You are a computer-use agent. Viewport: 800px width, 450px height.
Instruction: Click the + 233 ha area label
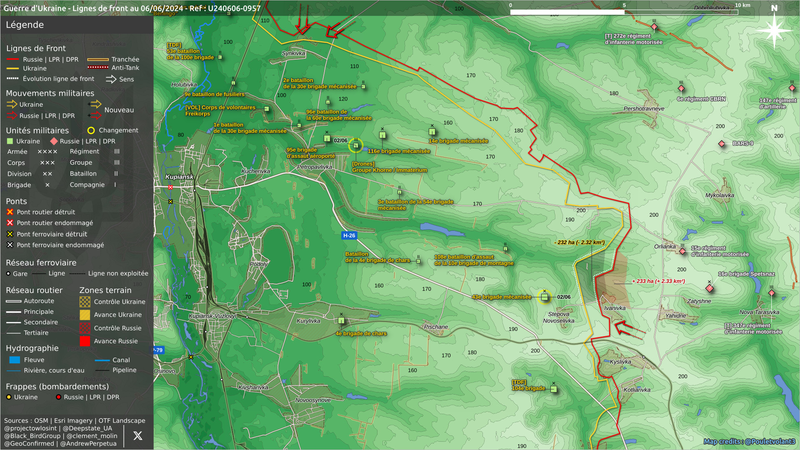[658, 281]
